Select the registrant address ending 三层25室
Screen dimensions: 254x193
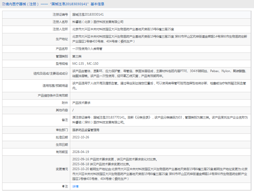[123, 29]
